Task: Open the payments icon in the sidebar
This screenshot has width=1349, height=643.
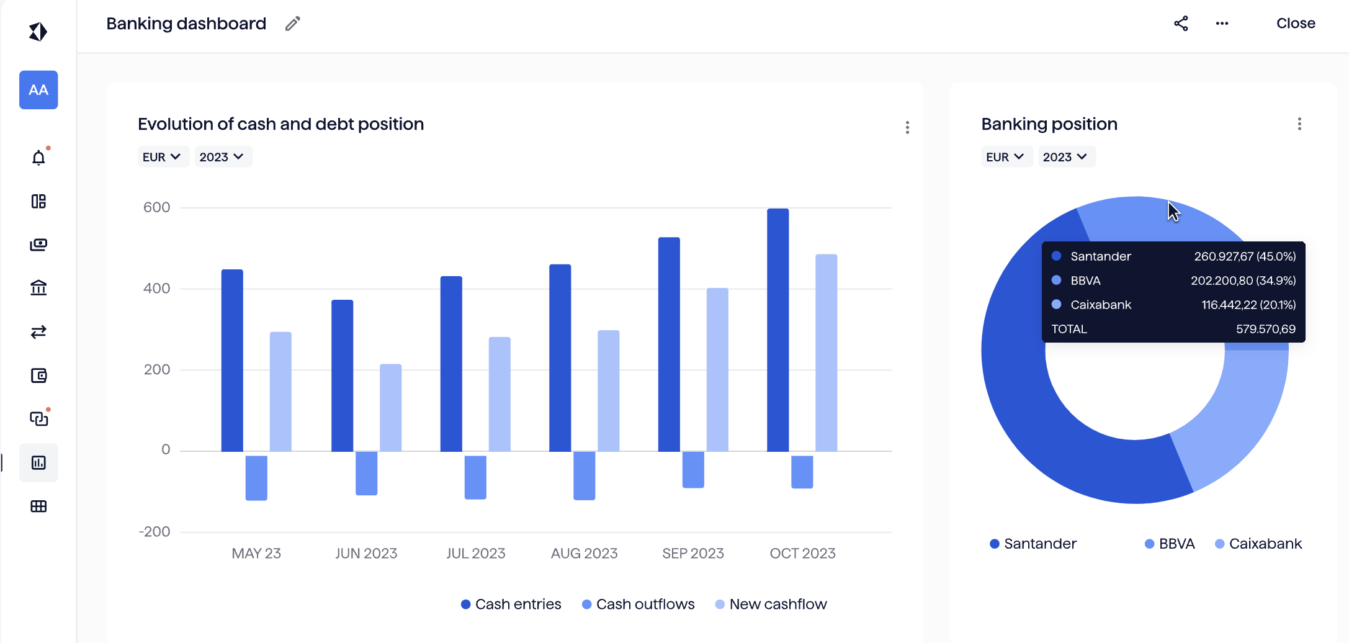Action: tap(38, 245)
